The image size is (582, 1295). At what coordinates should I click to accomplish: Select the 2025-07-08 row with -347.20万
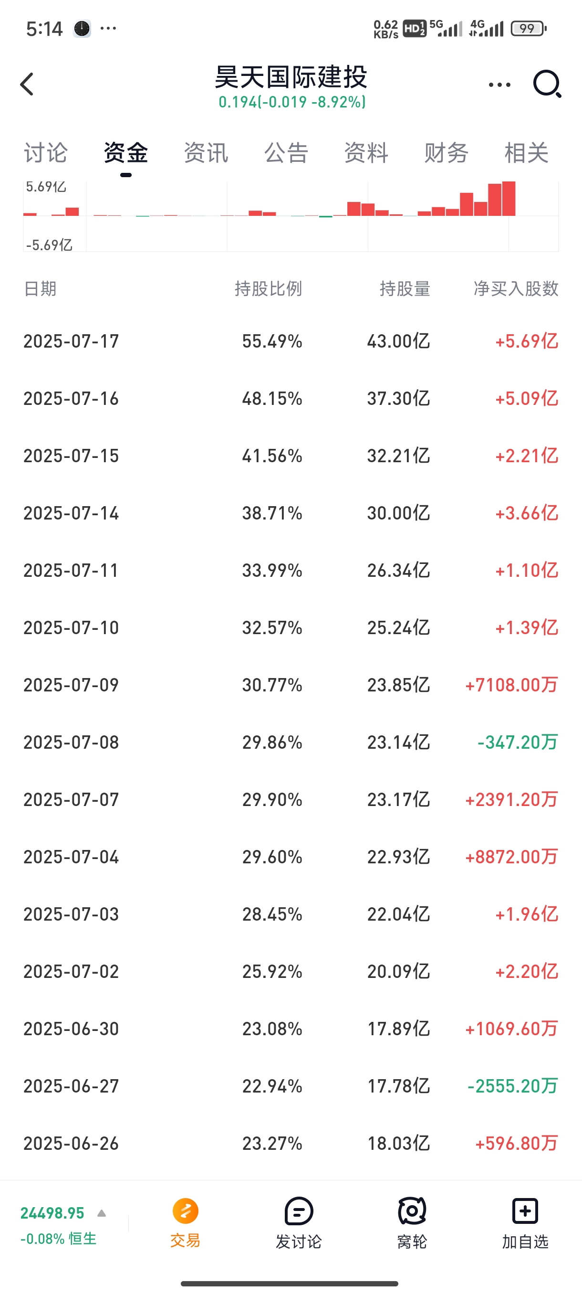point(291,742)
